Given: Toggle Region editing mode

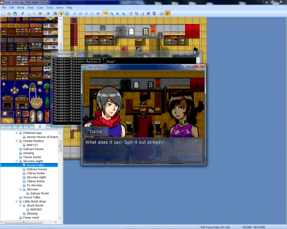Looking at the screenshot, I should tap(67, 13).
